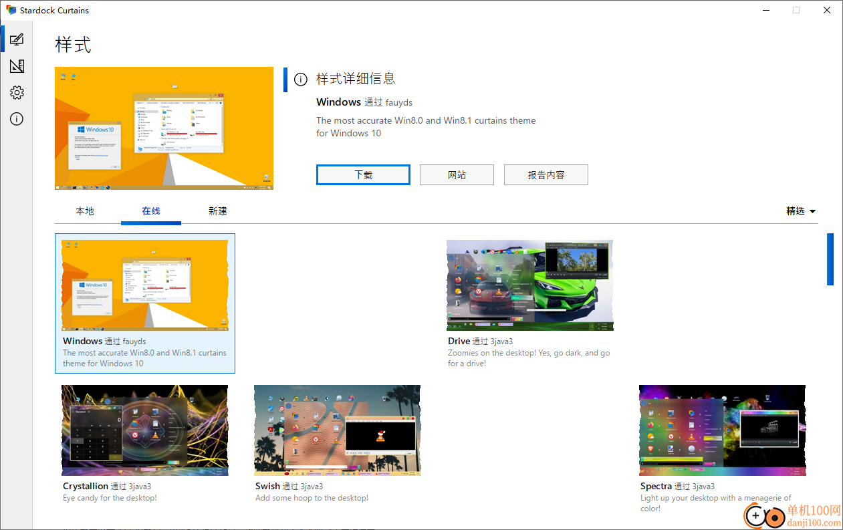Open the style editor ruler-pencil sidebar icon
Viewport: 843px width, 530px height.
(17, 66)
